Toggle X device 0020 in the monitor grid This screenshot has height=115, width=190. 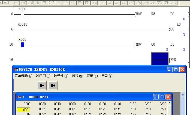pos(42,104)
